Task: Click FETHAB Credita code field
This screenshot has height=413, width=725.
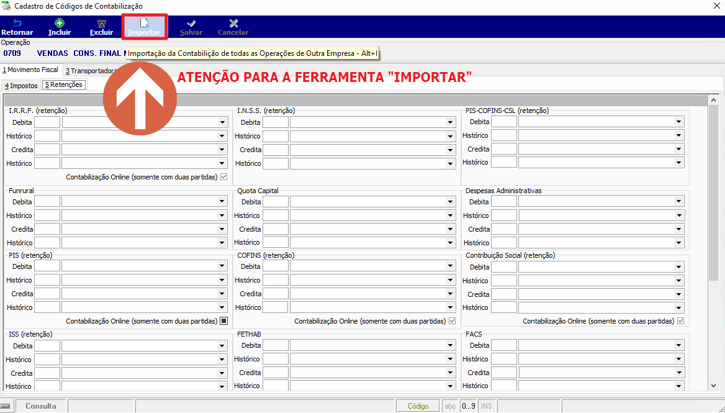Action: point(276,373)
